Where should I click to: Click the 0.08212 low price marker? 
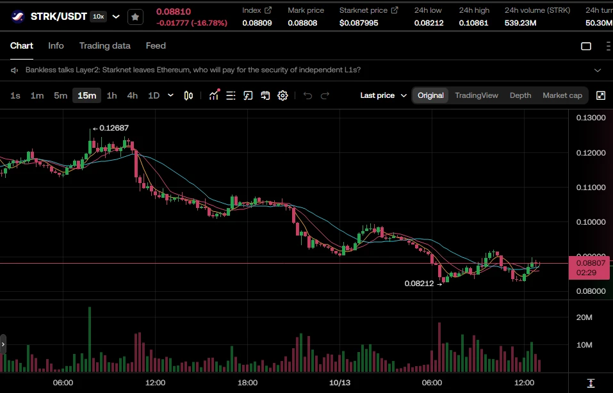(x=423, y=284)
